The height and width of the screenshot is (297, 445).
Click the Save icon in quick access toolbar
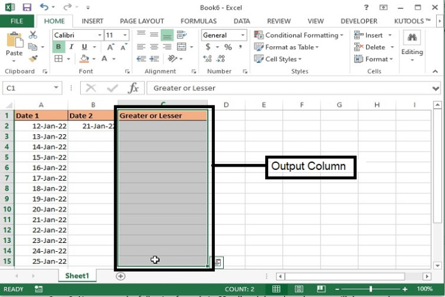point(27,7)
